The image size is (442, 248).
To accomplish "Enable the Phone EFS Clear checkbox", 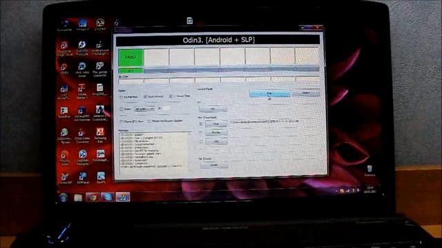I will (x=122, y=122).
